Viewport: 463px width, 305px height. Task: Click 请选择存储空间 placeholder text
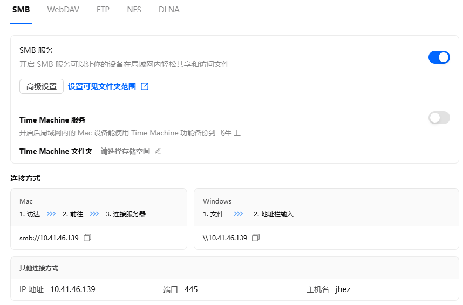point(125,151)
